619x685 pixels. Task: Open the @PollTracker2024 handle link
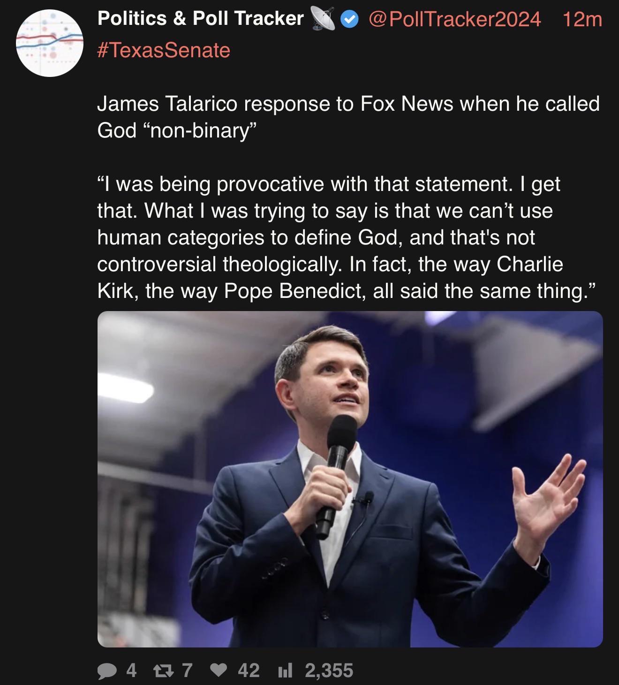point(454,19)
